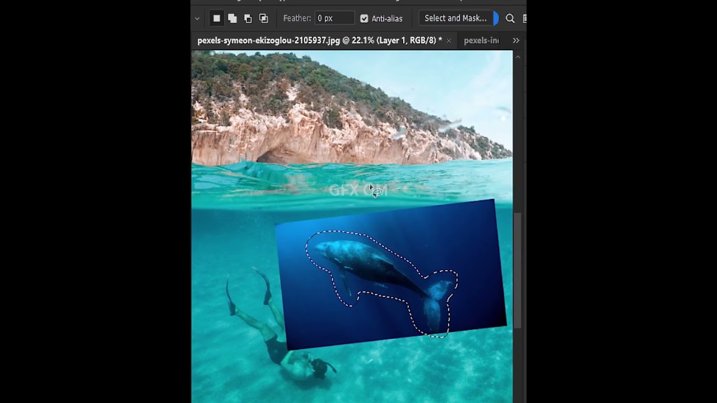Switch to the second pexels document tab
Image resolution: width=717 pixels, height=403 pixels.
pos(481,40)
